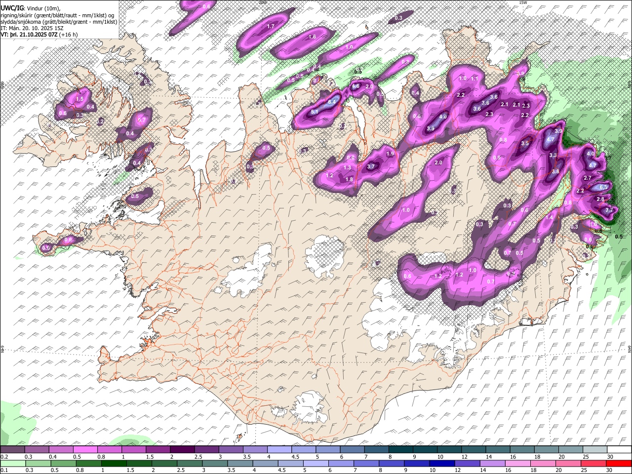
Task: Click the dark purple 2 swatch in the upper legend row
Action: click(182, 450)
